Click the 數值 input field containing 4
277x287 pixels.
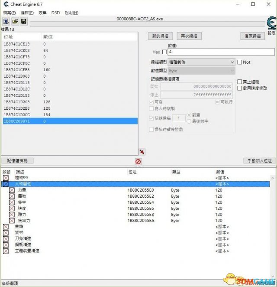[x=221, y=52]
